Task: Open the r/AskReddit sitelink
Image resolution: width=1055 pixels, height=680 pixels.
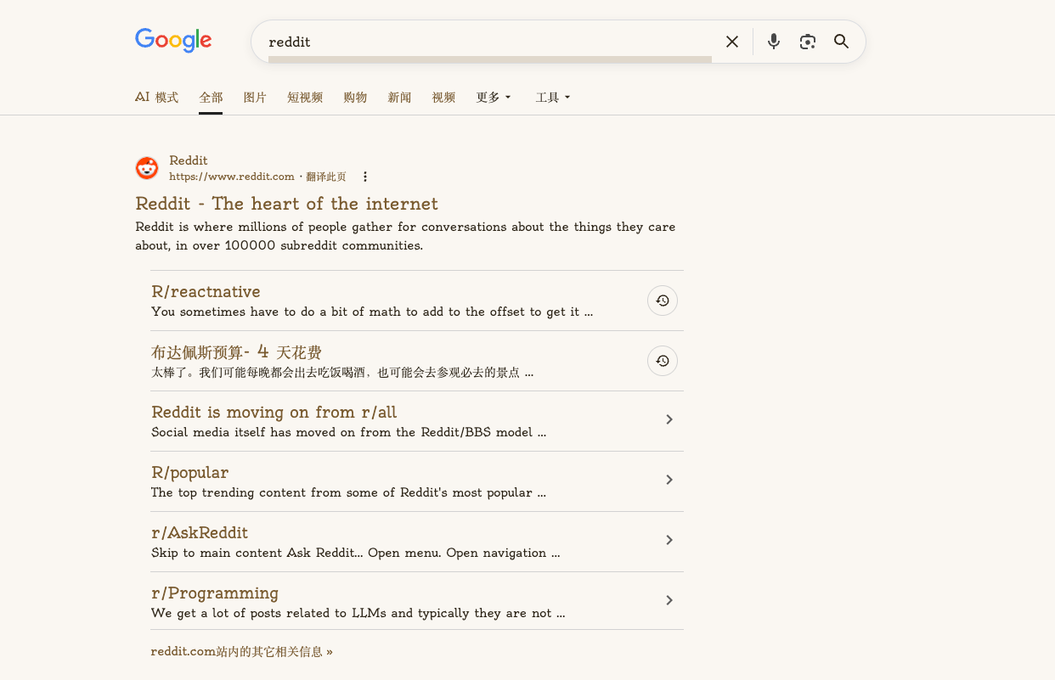Action: tap(200, 533)
